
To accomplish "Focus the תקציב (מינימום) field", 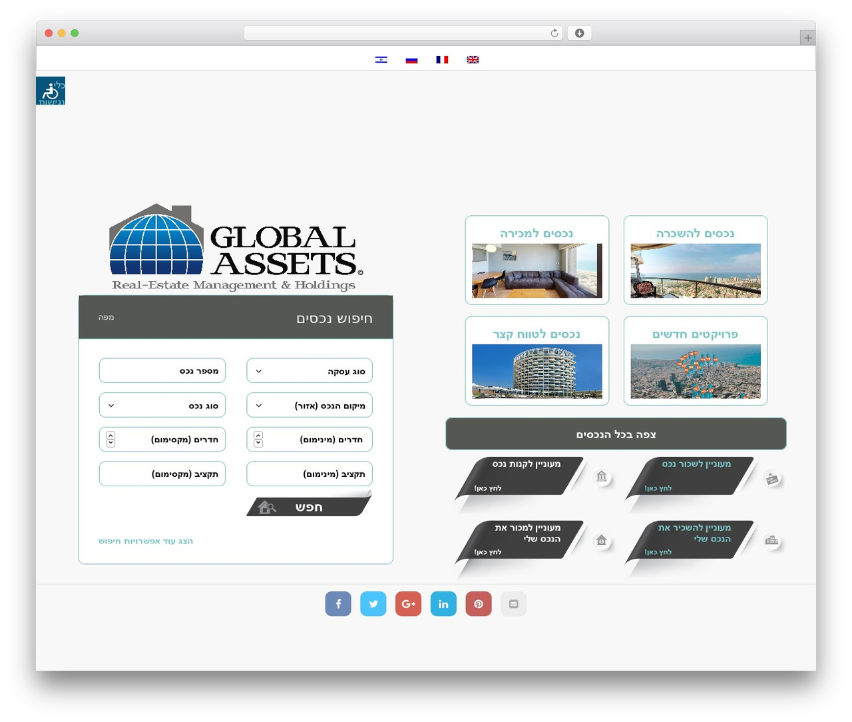I will click(x=310, y=474).
